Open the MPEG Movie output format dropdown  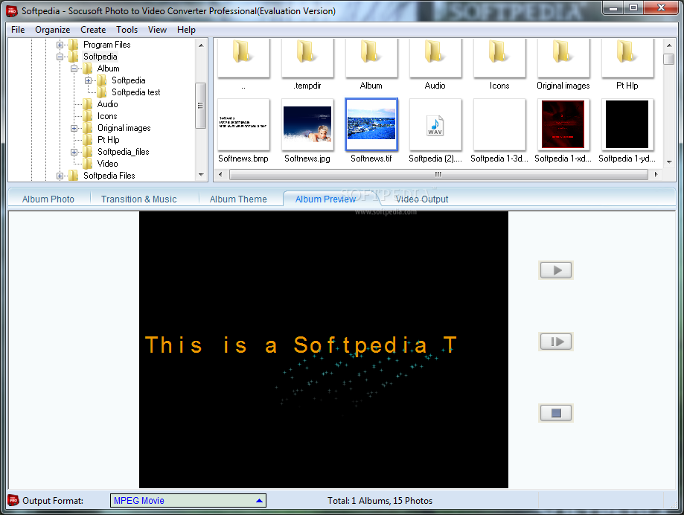[x=188, y=501]
